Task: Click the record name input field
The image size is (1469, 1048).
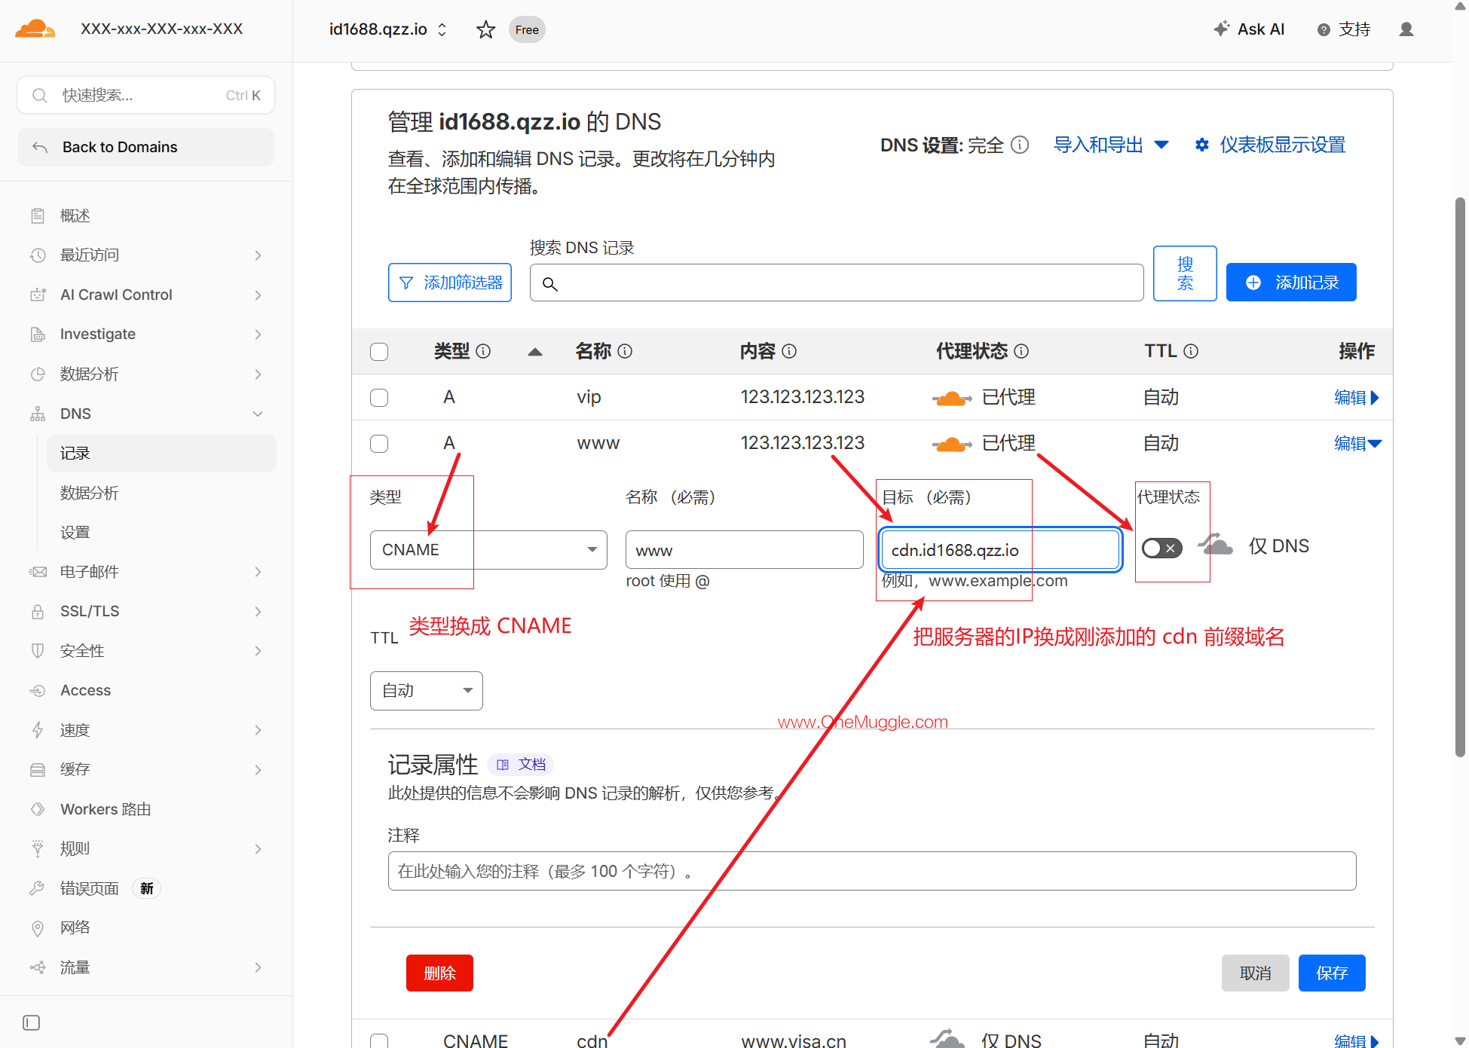Action: [745, 550]
